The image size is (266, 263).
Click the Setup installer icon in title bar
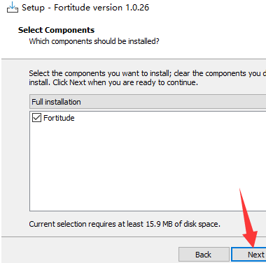13,8
